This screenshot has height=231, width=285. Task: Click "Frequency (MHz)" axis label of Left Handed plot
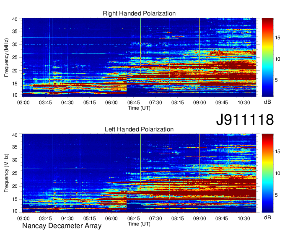6,173
